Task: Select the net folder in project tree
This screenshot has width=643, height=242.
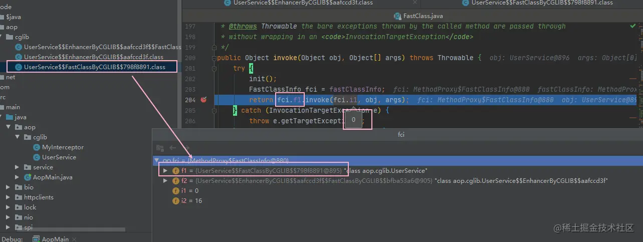Action: click(x=11, y=77)
